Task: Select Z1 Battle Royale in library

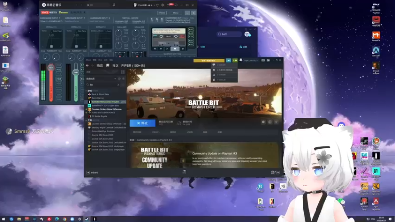Action: point(99,116)
